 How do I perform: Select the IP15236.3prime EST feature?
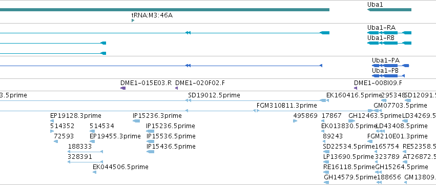(136, 121)
